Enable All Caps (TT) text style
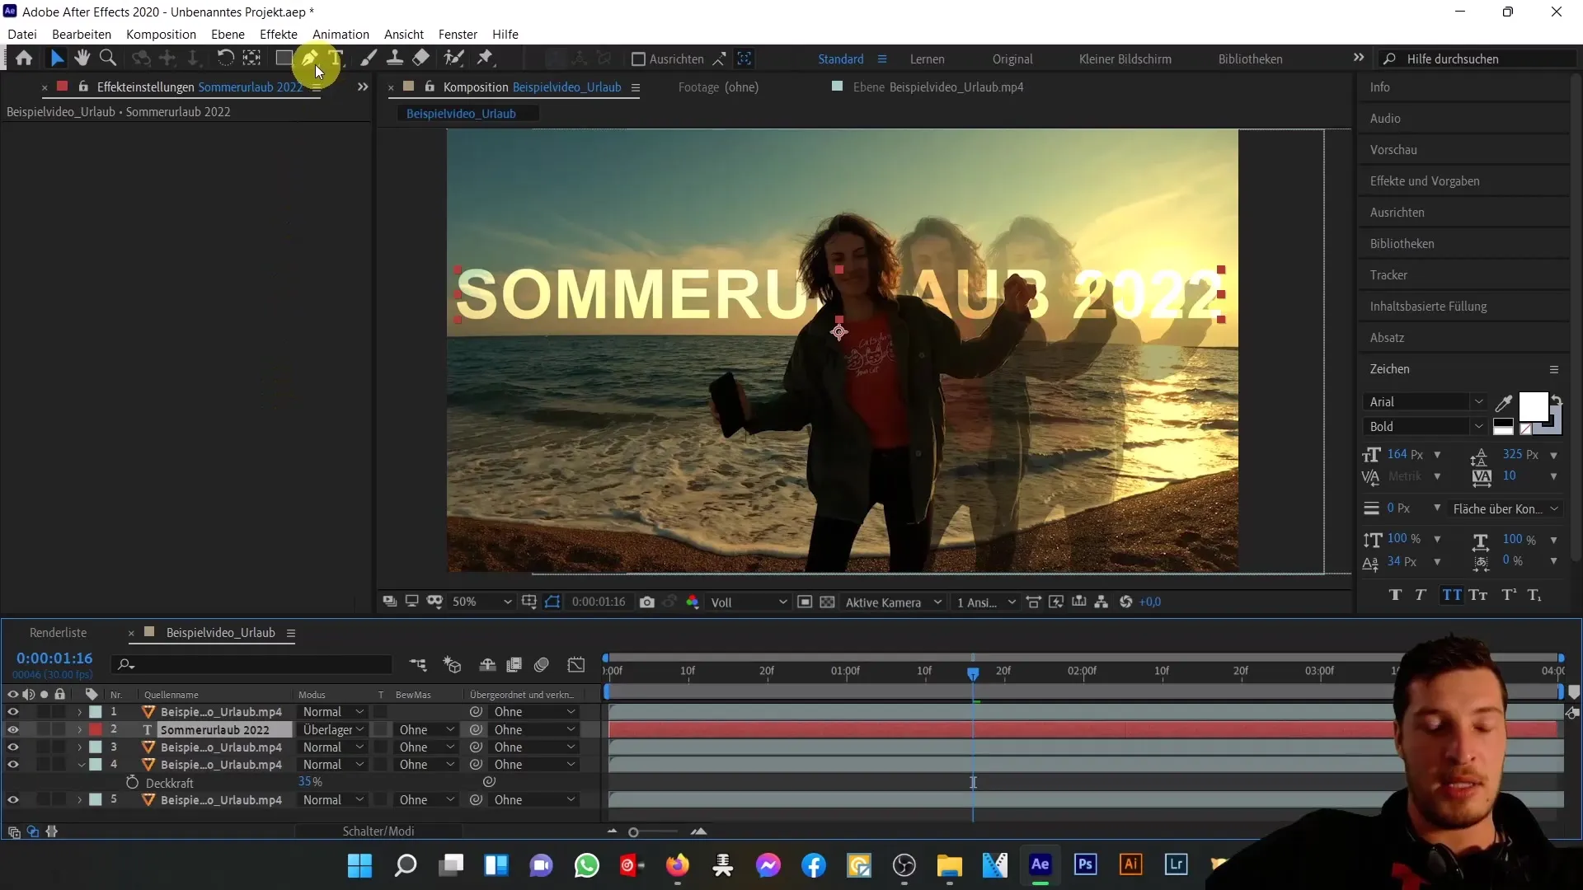The image size is (1583, 890). tap(1452, 595)
